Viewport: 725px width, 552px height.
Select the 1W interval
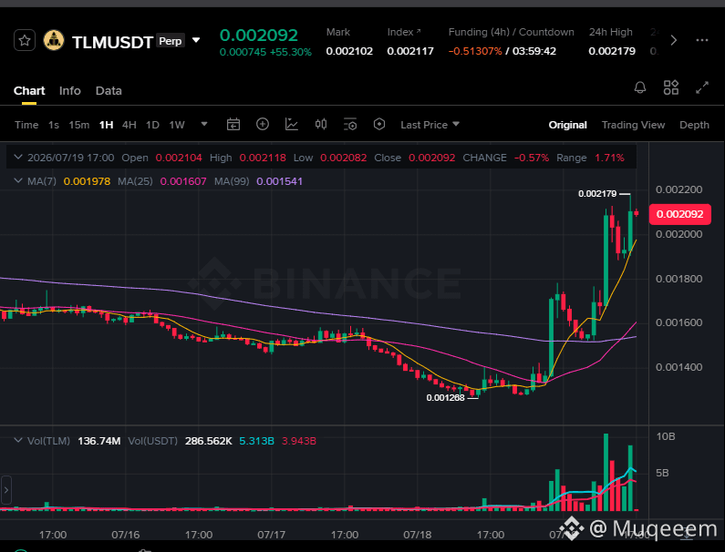click(177, 125)
